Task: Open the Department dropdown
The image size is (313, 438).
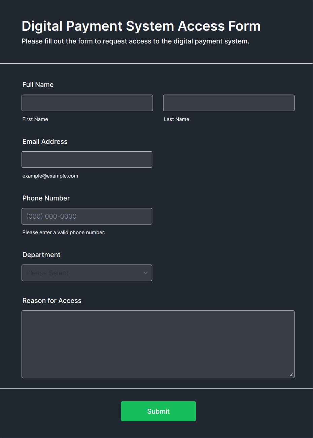Action: pyautogui.click(x=87, y=273)
